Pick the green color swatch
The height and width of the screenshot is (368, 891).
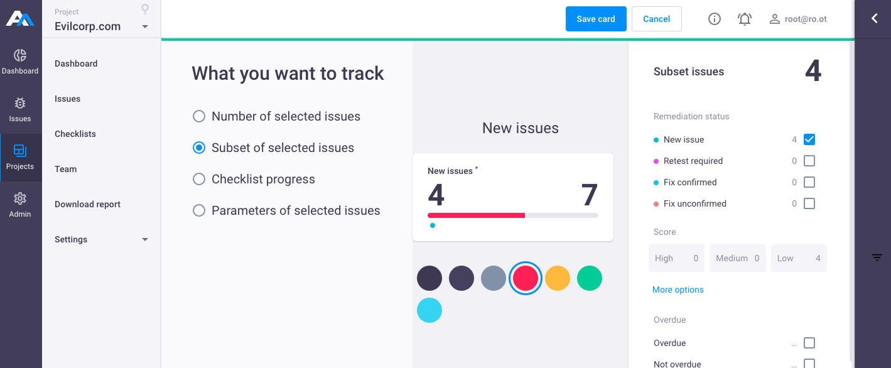(590, 278)
